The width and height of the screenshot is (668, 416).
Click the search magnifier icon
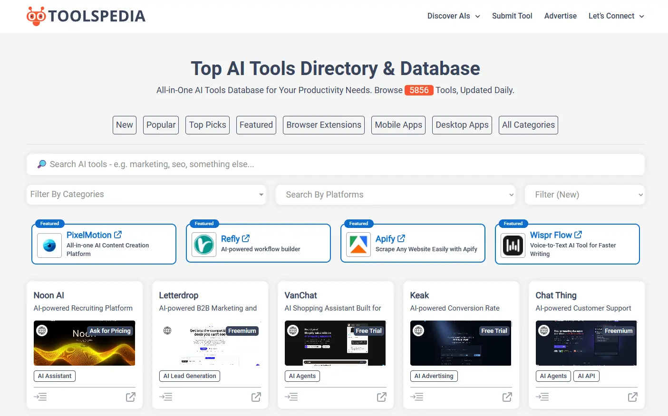click(x=42, y=164)
